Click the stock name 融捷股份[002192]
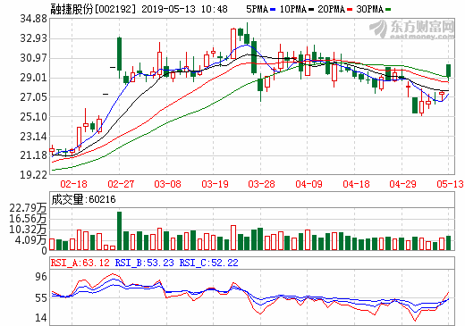Viewport: 465px width, 326px height. [x=93, y=9]
